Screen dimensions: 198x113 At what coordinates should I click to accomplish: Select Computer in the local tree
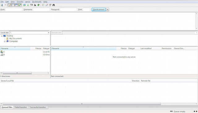[14, 41]
